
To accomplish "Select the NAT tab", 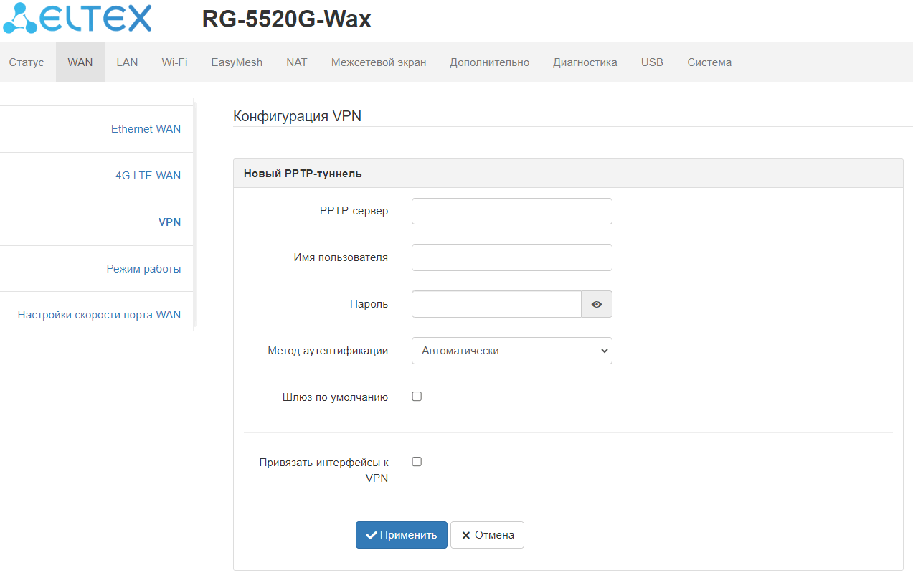I will 297,62.
